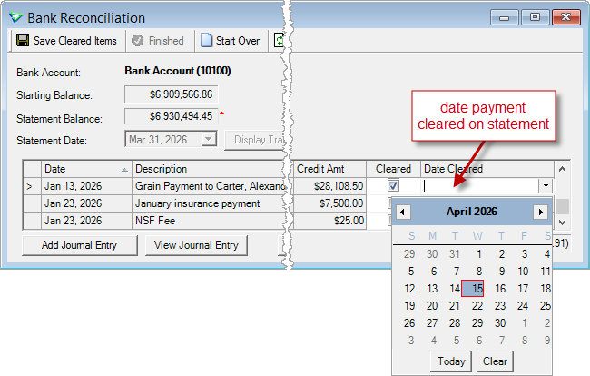The height and width of the screenshot is (376, 590).
Task: Click the Grain Payment to Carter description
Action: (210, 186)
